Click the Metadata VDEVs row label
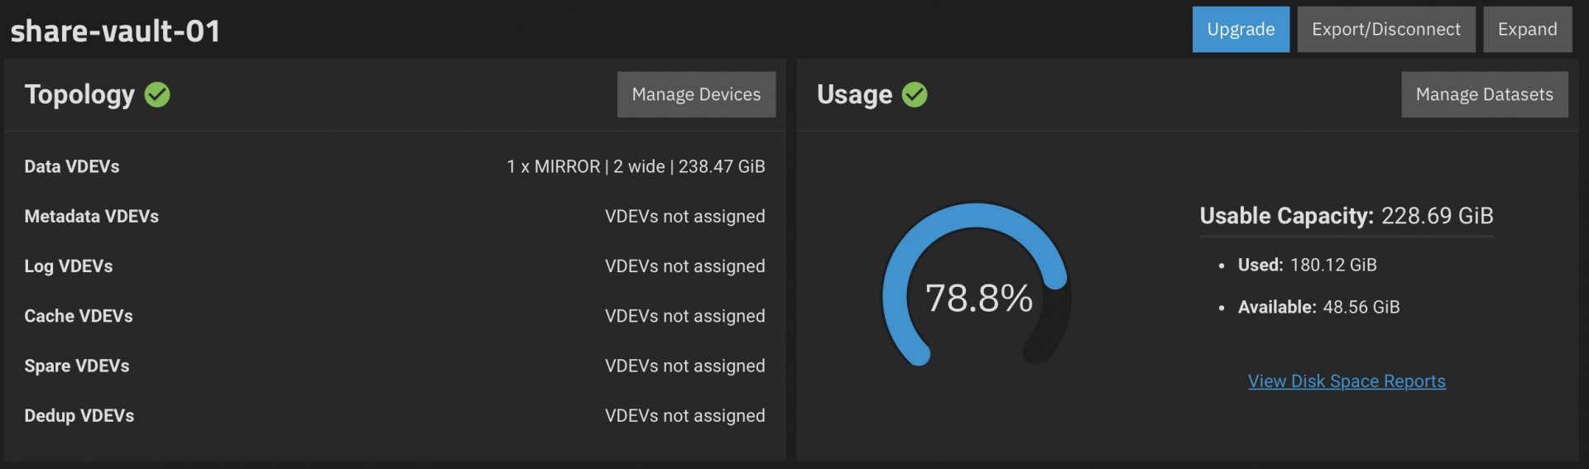 [x=92, y=216]
